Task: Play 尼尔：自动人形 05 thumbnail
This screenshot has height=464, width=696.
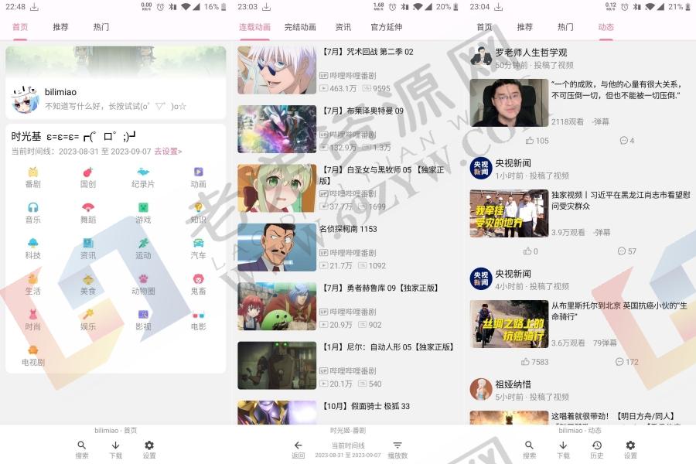Action: pyautogui.click(x=277, y=366)
